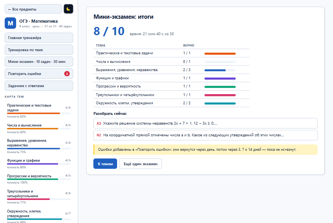Click the 2 / 2 score cell
Image resolution: width=333 pixels, height=223 pixels.
tap(186, 103)
